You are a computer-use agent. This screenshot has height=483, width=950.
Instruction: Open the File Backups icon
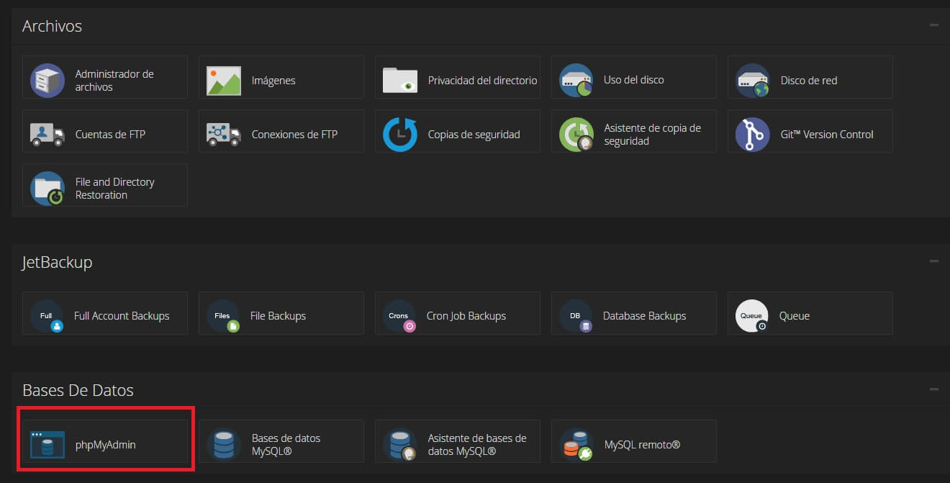pyautogui.click(x=224, y=316)
